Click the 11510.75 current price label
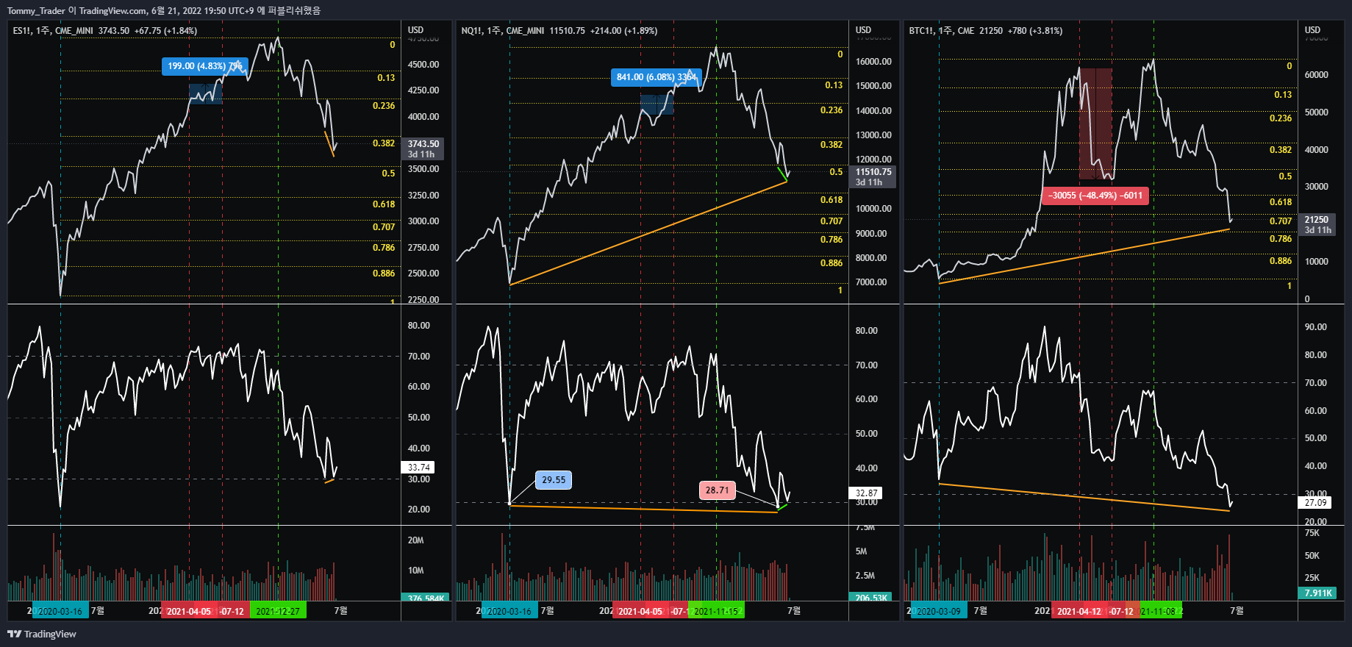 tap(873, 172)
